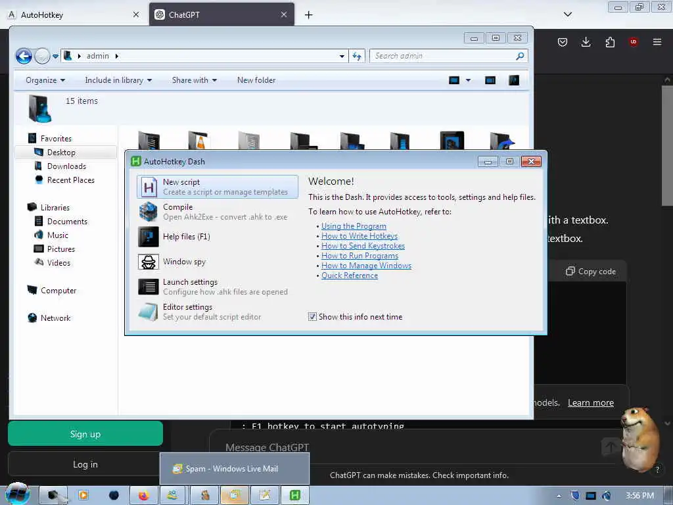Viewport: 673px width, 505px height.
Task: Expand the arrow after admin in breadcrumb
Action: tap(117, 56)
